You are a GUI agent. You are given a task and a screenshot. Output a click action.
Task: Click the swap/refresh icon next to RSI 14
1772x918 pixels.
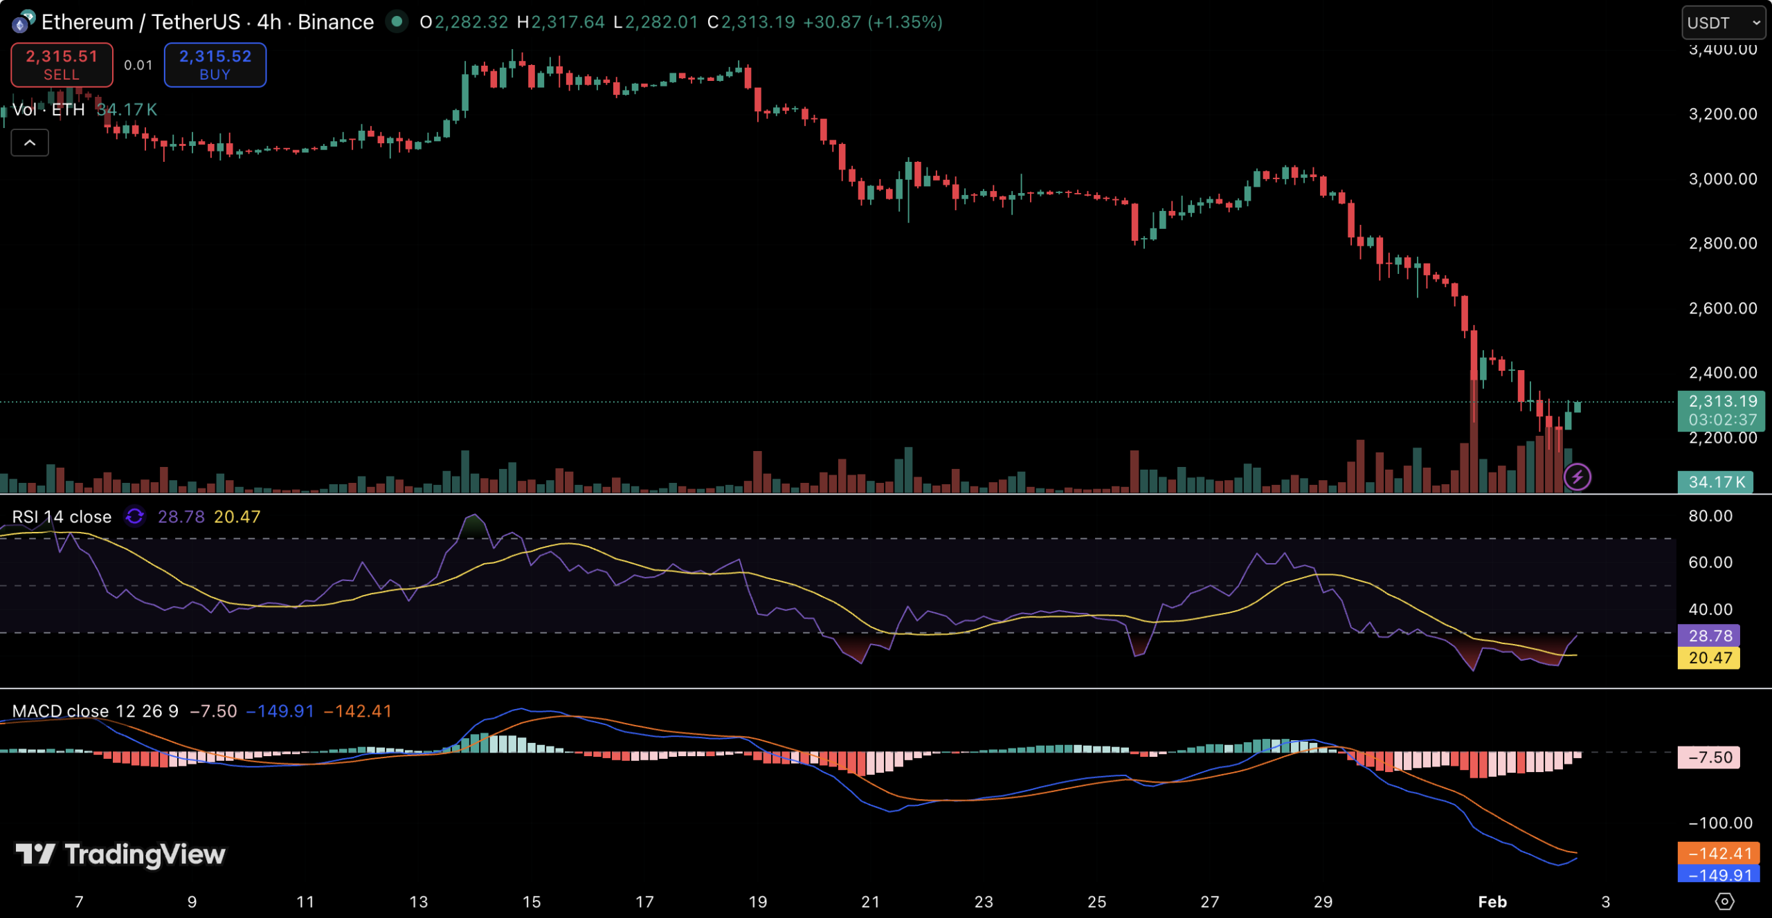tap(136, 517)
